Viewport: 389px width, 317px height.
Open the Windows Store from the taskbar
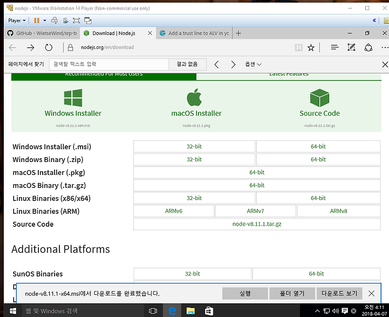pos(209,311)
